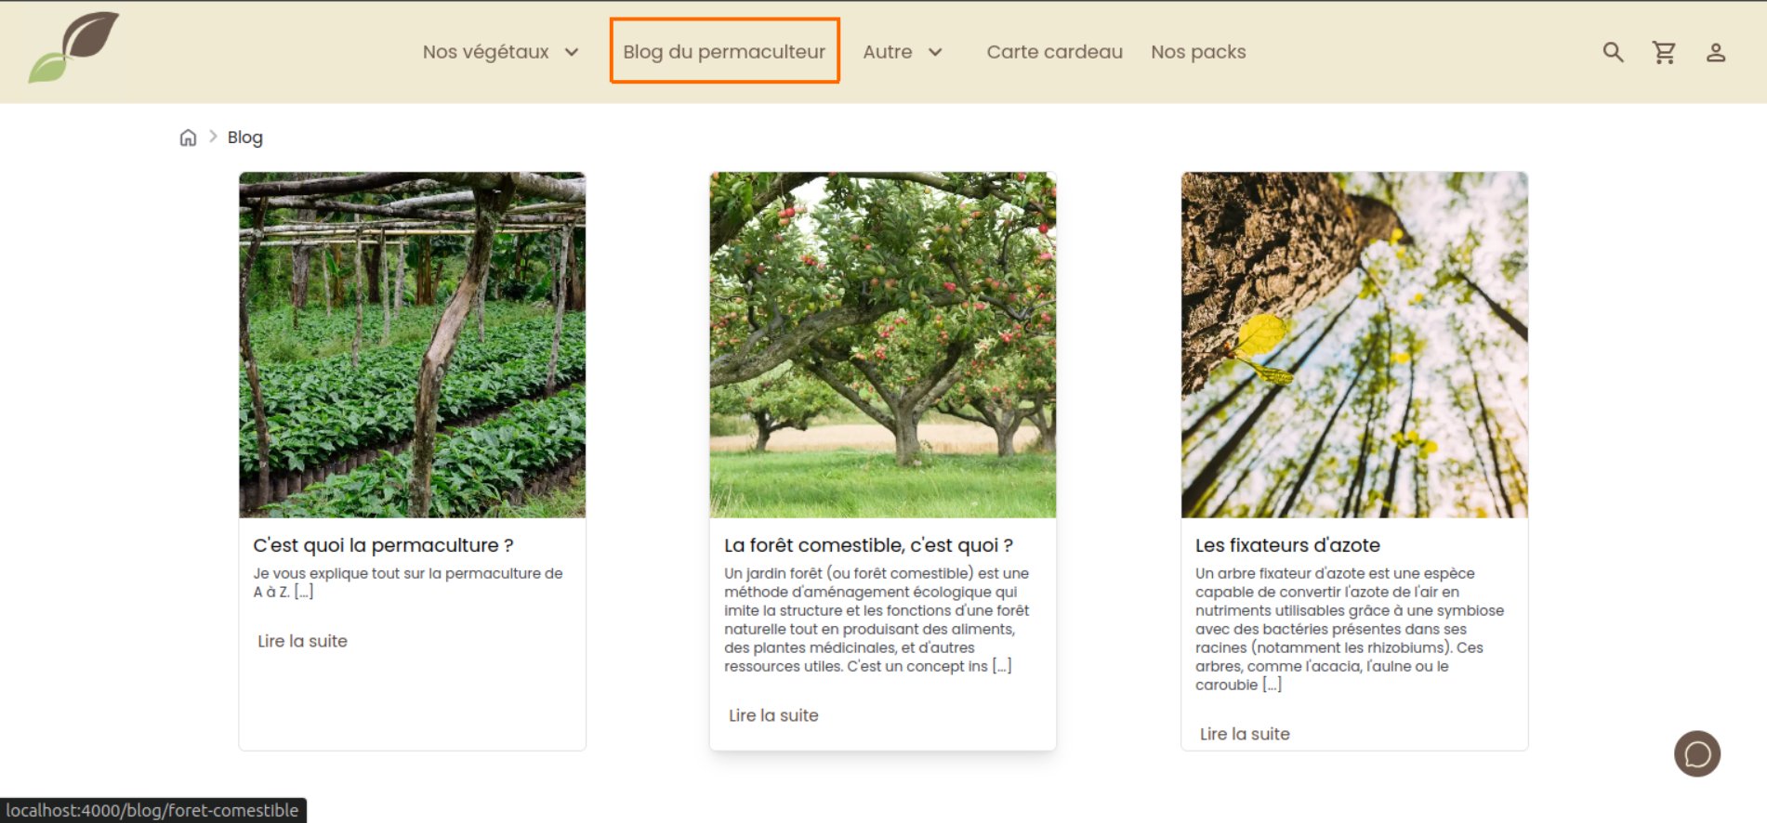Viewport: 1767px width, 823px height.
Task: Expand the Autre dropdown chevron
Action: pos(935,52)
